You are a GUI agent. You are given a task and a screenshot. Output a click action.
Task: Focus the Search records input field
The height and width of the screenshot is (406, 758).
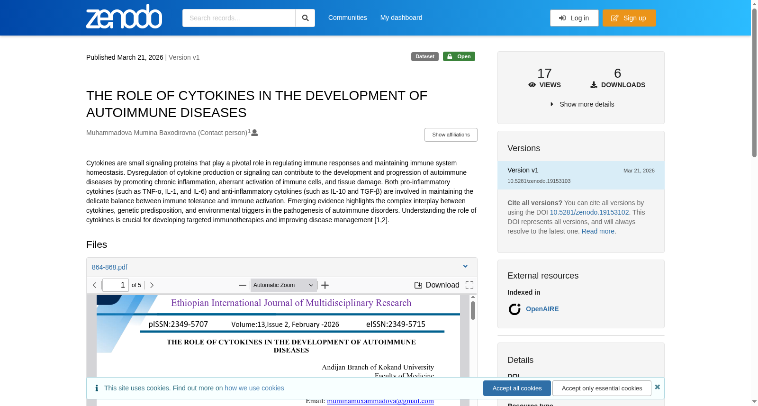click(x=239, y=18)
